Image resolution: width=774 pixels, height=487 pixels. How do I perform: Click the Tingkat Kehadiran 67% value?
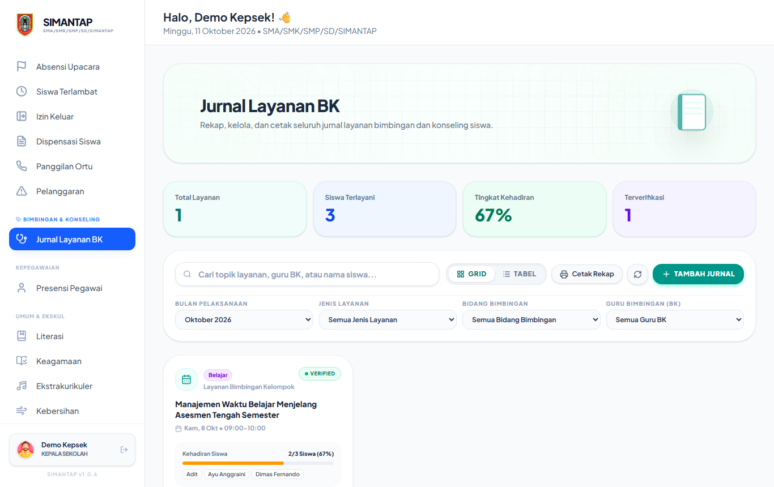click(x=493, y=215)
